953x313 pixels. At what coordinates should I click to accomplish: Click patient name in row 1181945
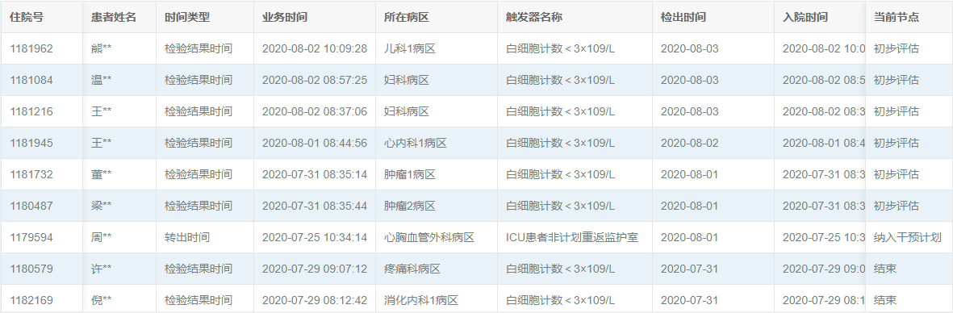point(101,144)
